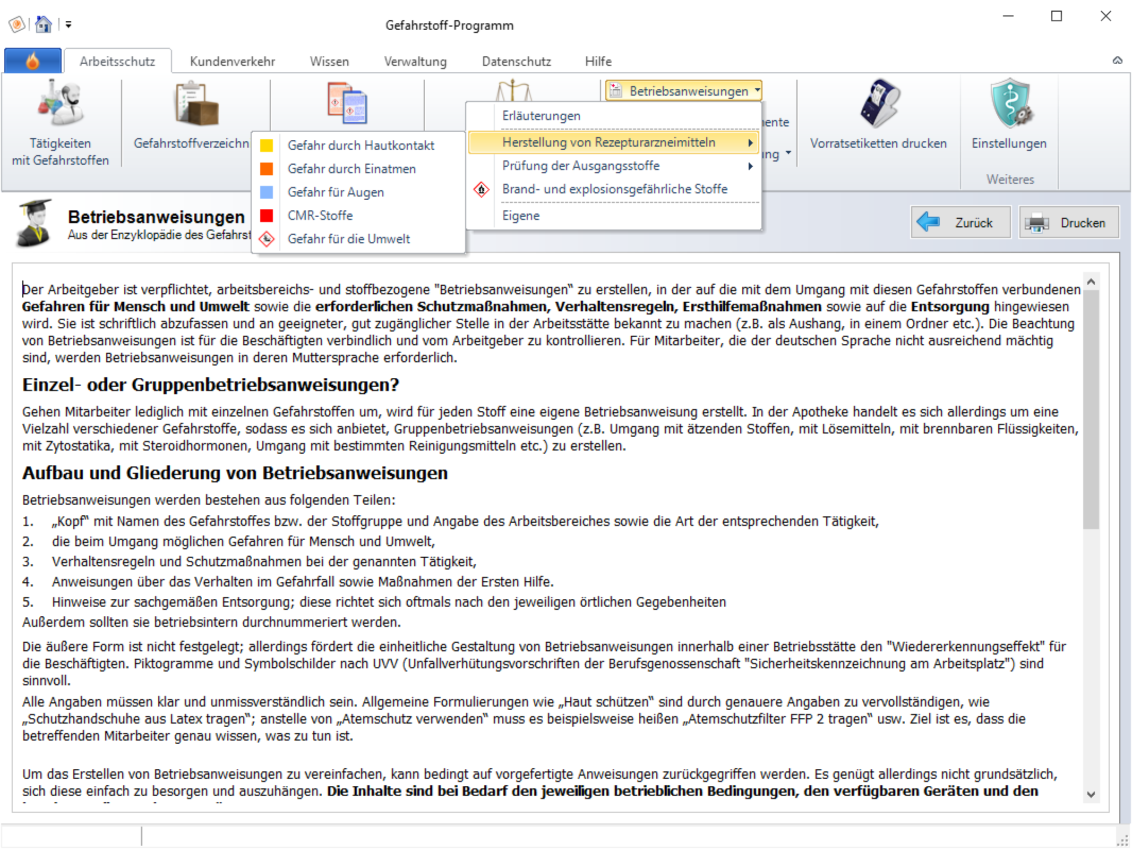This screenshot has height=850, width=1132.
Task: Click heading 'Aufbau und Gliederung von Betriebsanweisungen'
Action: click(235, 473)
